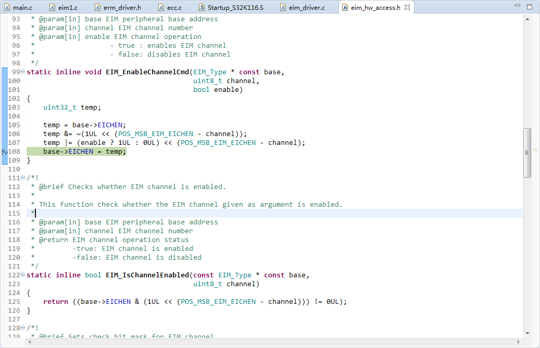
Task: Collapse the comment block at line 128
Action: point(22,327)
